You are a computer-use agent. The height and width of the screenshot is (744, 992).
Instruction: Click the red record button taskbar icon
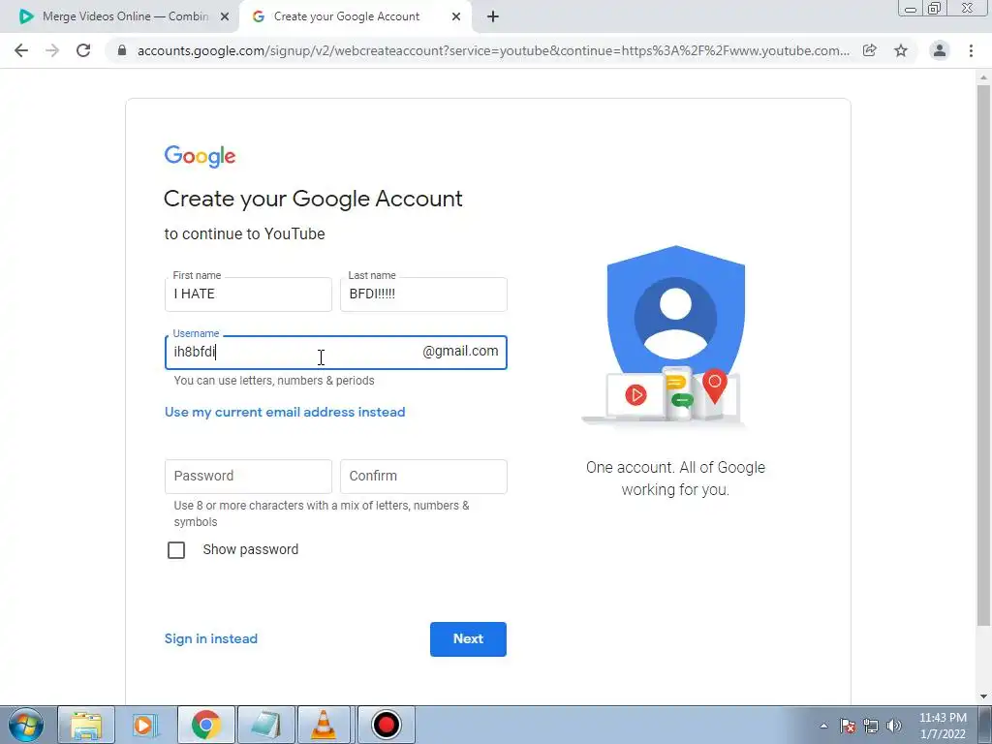point(387,725)
